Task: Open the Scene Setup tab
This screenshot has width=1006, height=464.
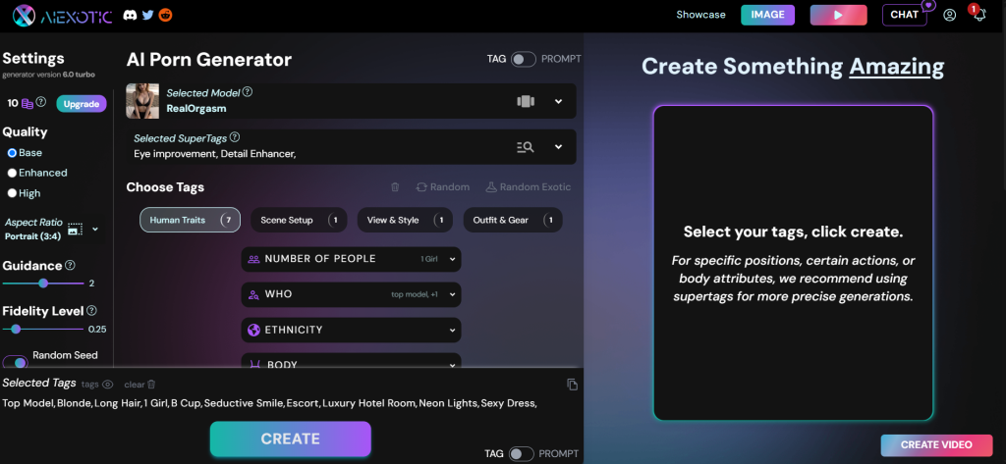Action: coord(299,220)
